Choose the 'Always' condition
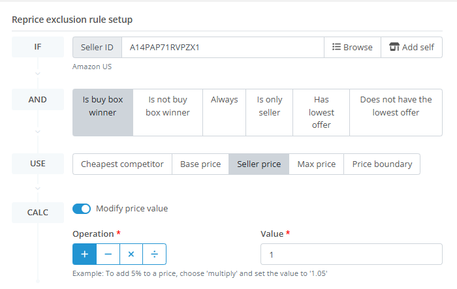This screenshot has width=457, height=289. [225, 112]
